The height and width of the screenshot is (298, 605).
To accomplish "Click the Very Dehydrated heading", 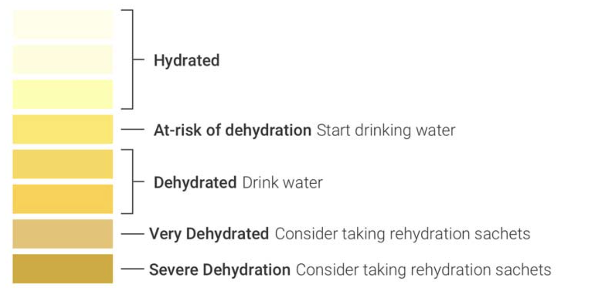I will coord(209,234).
